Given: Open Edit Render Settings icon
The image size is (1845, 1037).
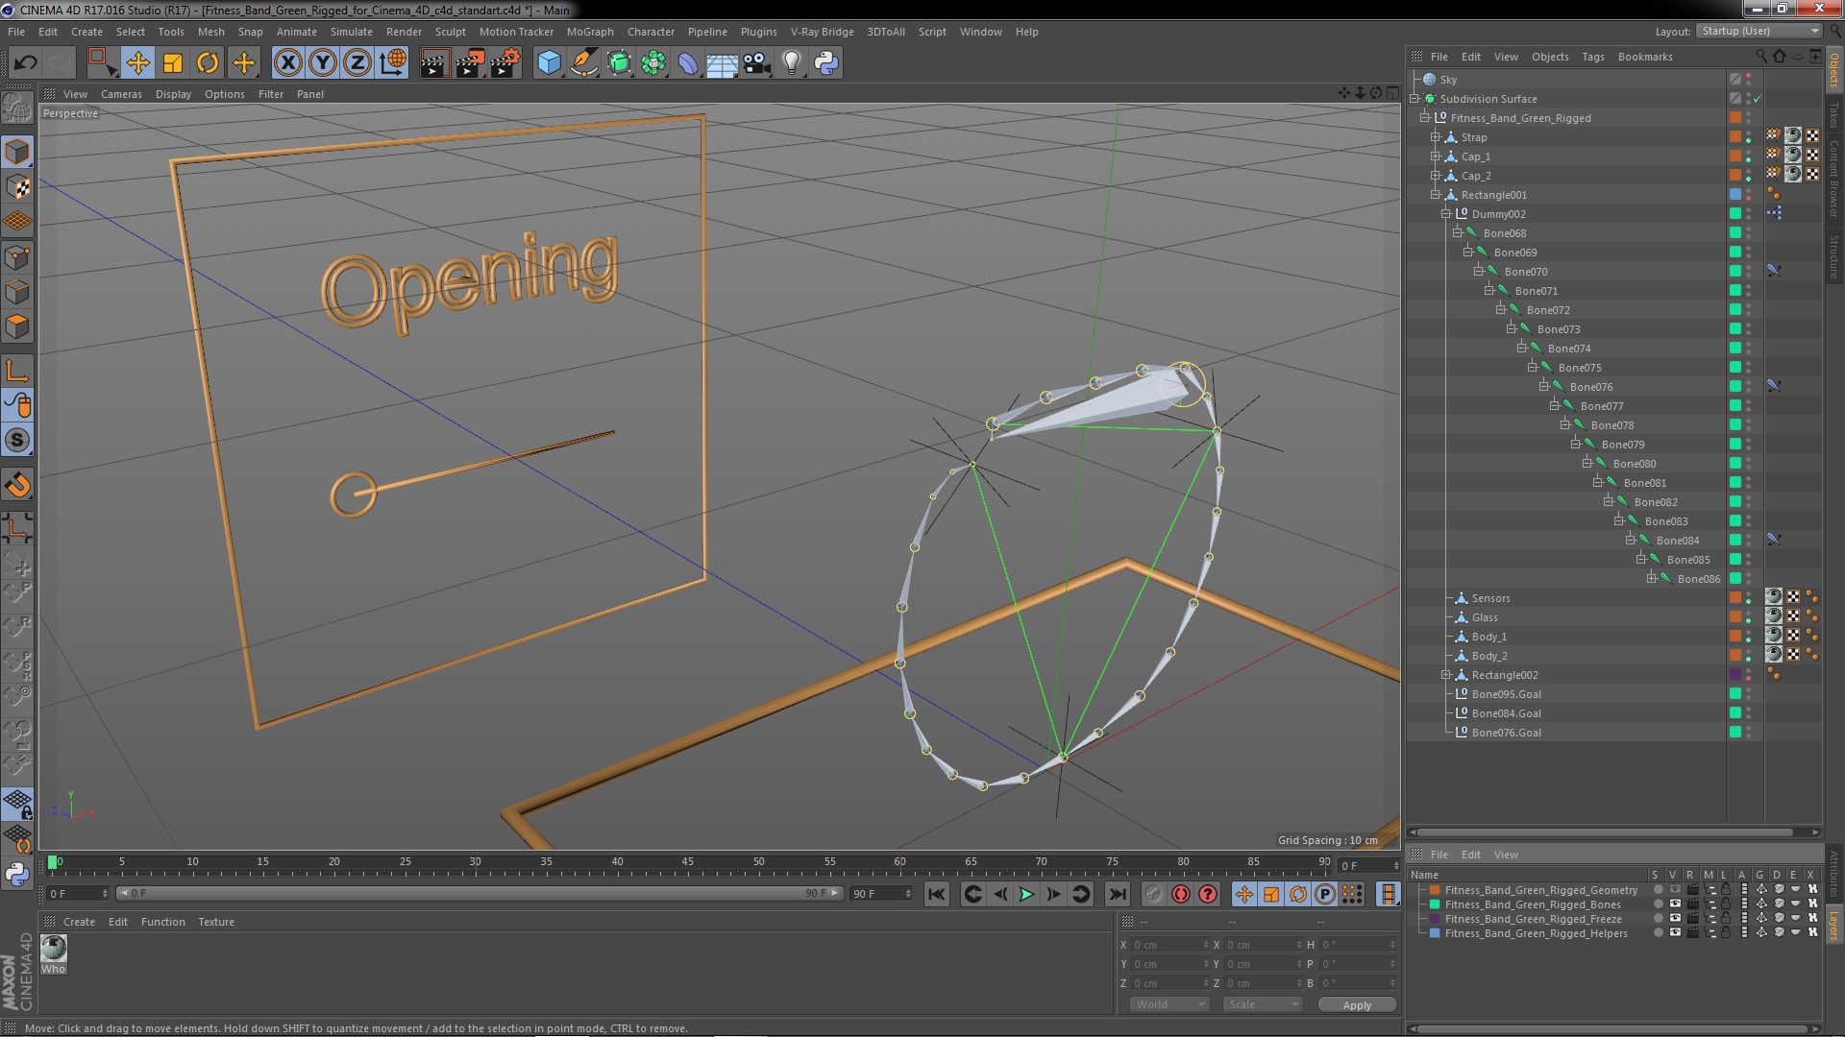Looking at the screenshot, I should [x=504, y=63].
